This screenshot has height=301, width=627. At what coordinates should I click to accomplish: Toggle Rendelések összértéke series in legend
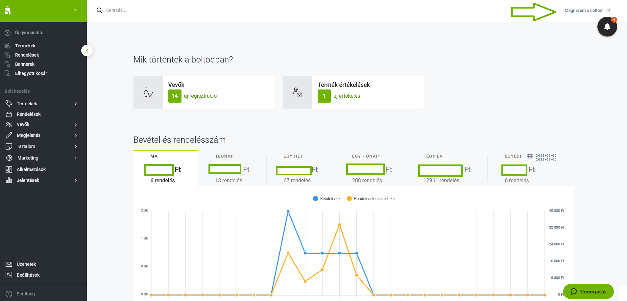[x=371, y=199]
